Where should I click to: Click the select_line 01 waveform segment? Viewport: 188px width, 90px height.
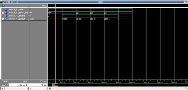click(83, 13)
